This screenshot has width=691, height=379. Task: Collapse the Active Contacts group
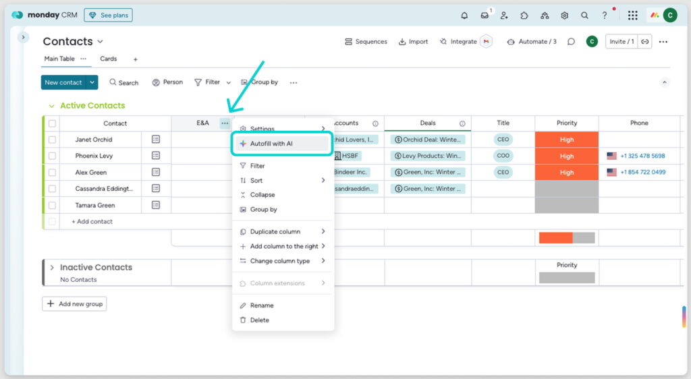51,106
